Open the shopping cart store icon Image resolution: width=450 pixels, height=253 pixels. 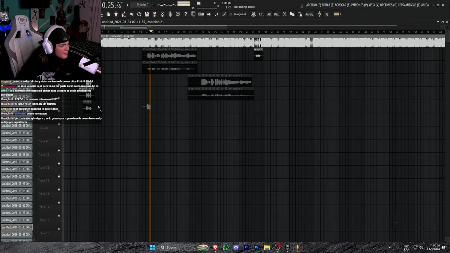(x=327, y=14)
